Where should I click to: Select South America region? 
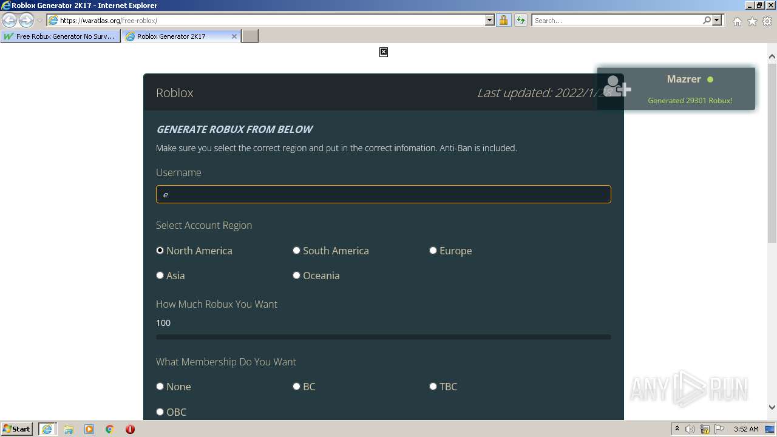pyautogui.click(x=297, y=250)
